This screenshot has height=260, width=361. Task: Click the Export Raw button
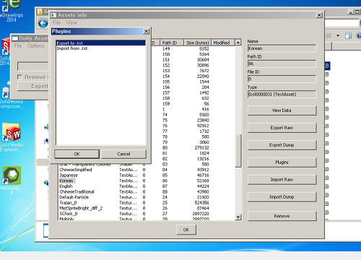[x=282, y=128]
